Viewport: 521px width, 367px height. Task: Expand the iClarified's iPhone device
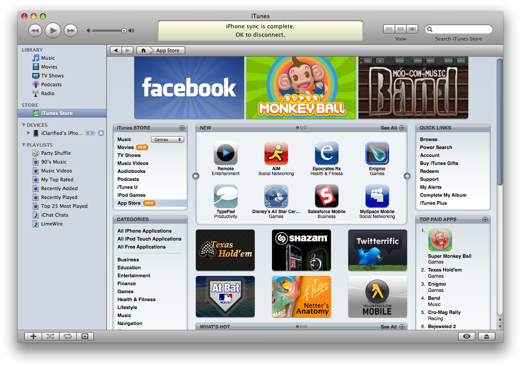28,133
